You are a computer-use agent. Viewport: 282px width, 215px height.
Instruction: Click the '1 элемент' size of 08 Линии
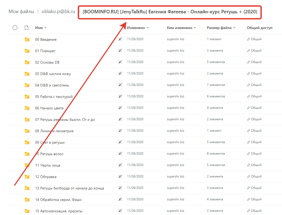214,131
